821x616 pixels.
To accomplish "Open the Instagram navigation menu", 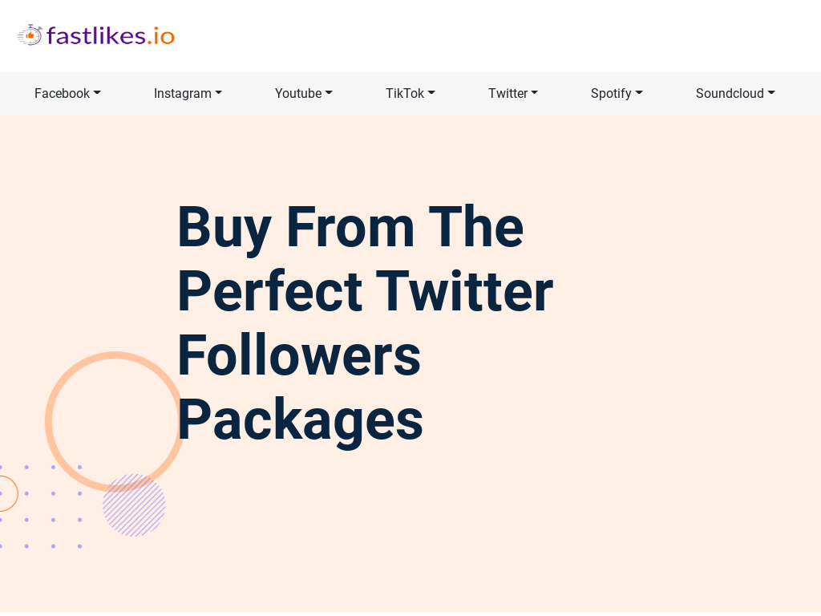I will tap(188, 93).
